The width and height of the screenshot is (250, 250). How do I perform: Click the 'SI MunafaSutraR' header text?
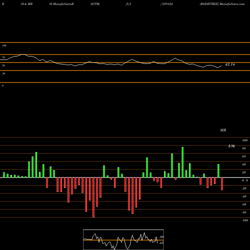coord(61,4)
